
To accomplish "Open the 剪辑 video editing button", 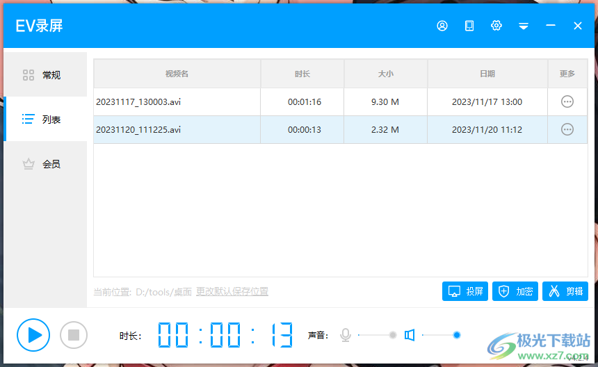I will tap(565, 291).
